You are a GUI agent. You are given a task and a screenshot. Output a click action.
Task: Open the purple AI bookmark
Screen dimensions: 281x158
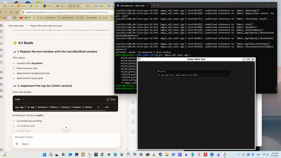(10, 18)
